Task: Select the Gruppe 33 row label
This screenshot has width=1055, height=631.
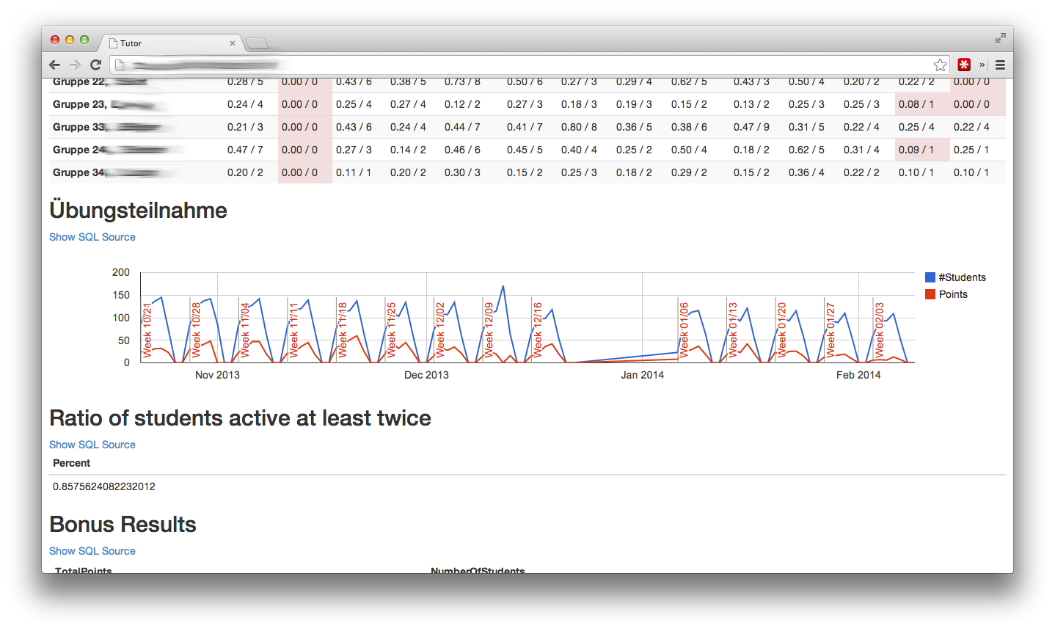Action: pos(79,127)
